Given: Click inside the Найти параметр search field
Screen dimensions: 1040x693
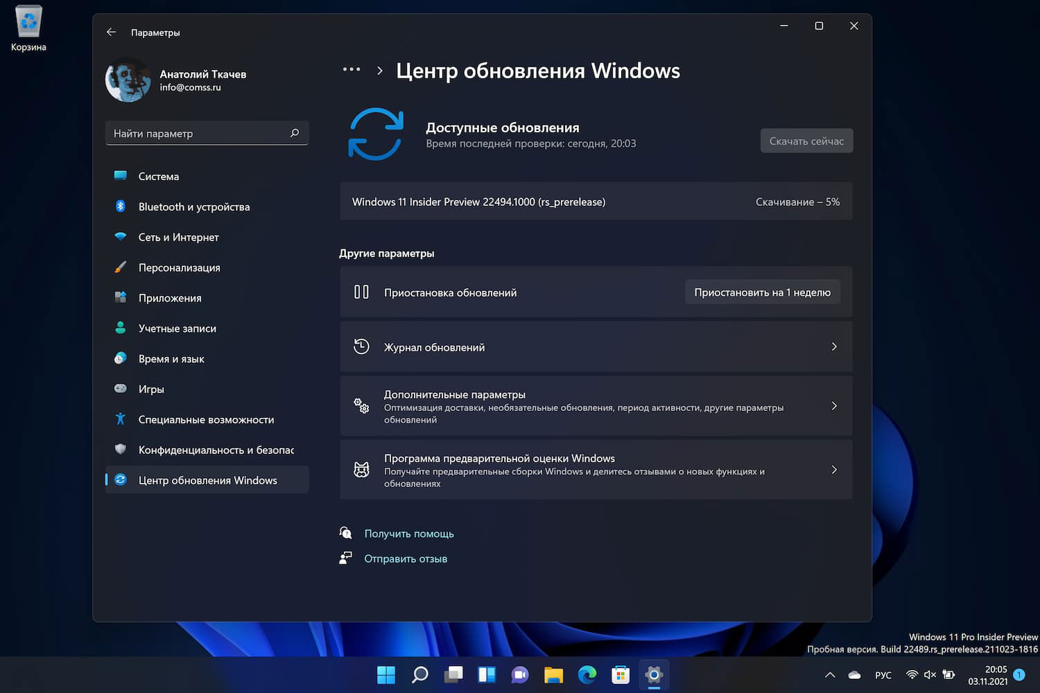Looking at the screenshot, I should [201, 133].
